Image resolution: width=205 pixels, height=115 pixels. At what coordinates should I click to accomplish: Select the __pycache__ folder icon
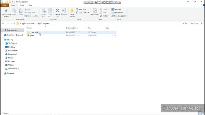coord(29,32)
